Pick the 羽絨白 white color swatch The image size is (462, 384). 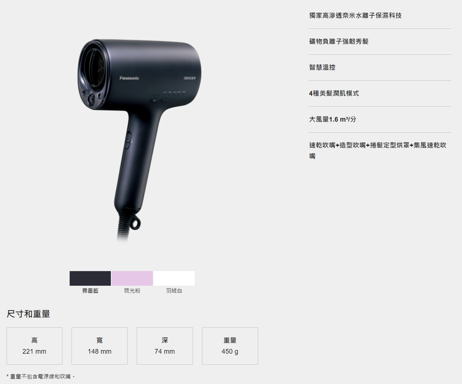tap(174, 278)
